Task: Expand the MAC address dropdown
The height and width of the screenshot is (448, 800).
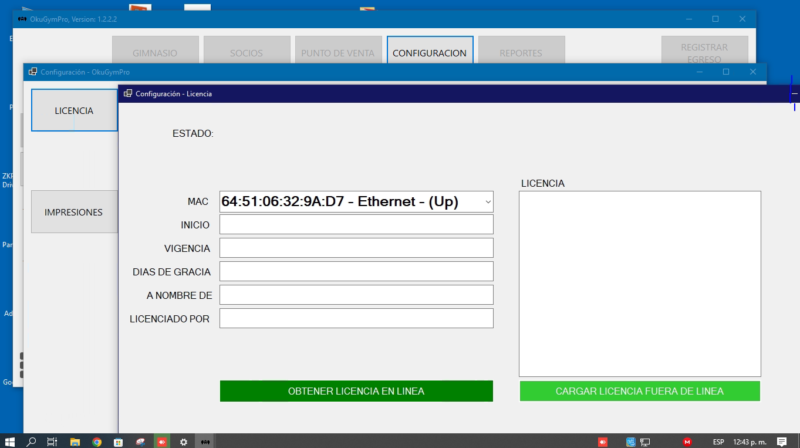Action: click(488, 201)
